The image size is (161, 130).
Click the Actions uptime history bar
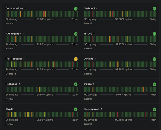tap(120, 64)
